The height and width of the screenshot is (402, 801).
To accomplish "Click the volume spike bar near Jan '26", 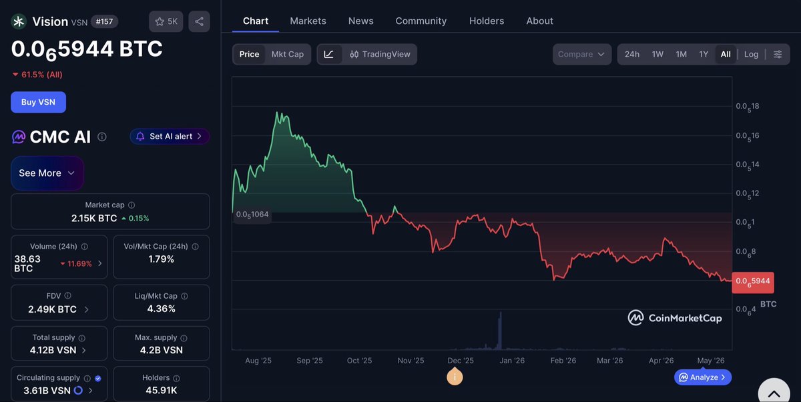I will click(x=499, y=330).
